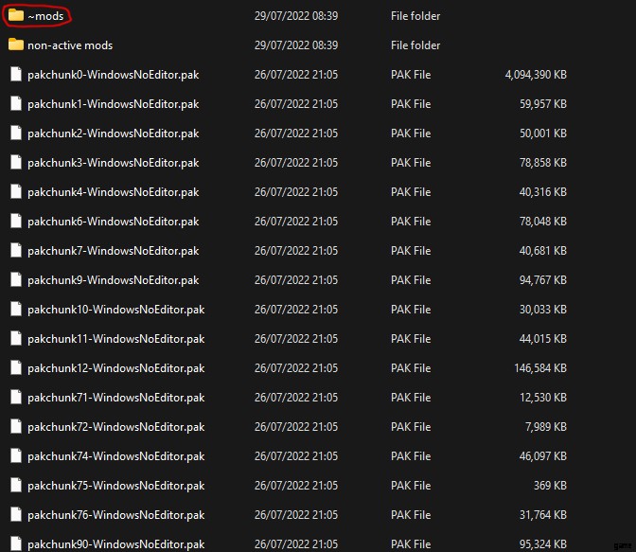Click the non-active mods folder icon
This screenshot has width=636, height=552.
(x=15, y=45)
